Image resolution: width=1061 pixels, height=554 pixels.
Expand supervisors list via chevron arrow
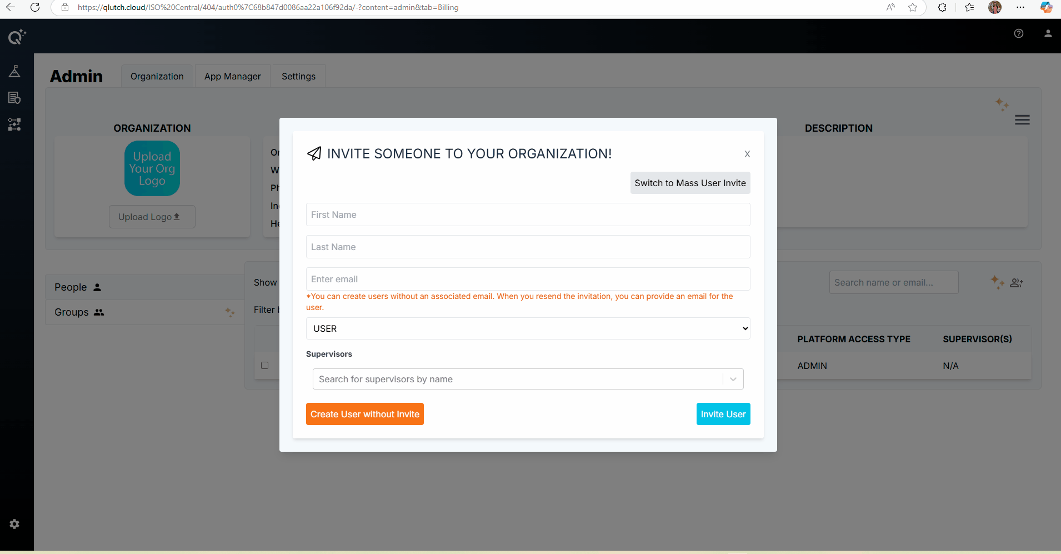[733, 379]
